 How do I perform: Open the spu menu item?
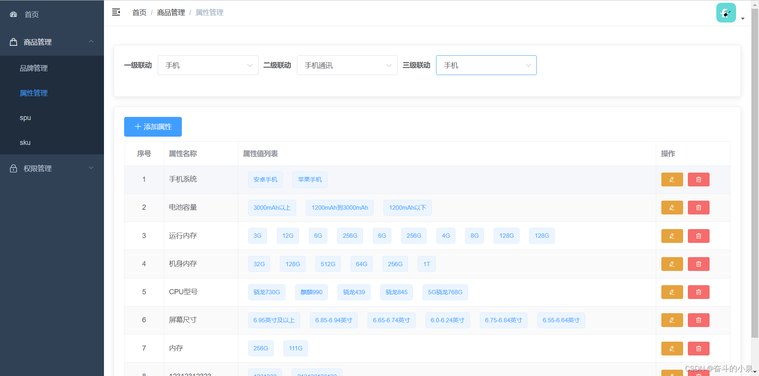coord(52,118)
